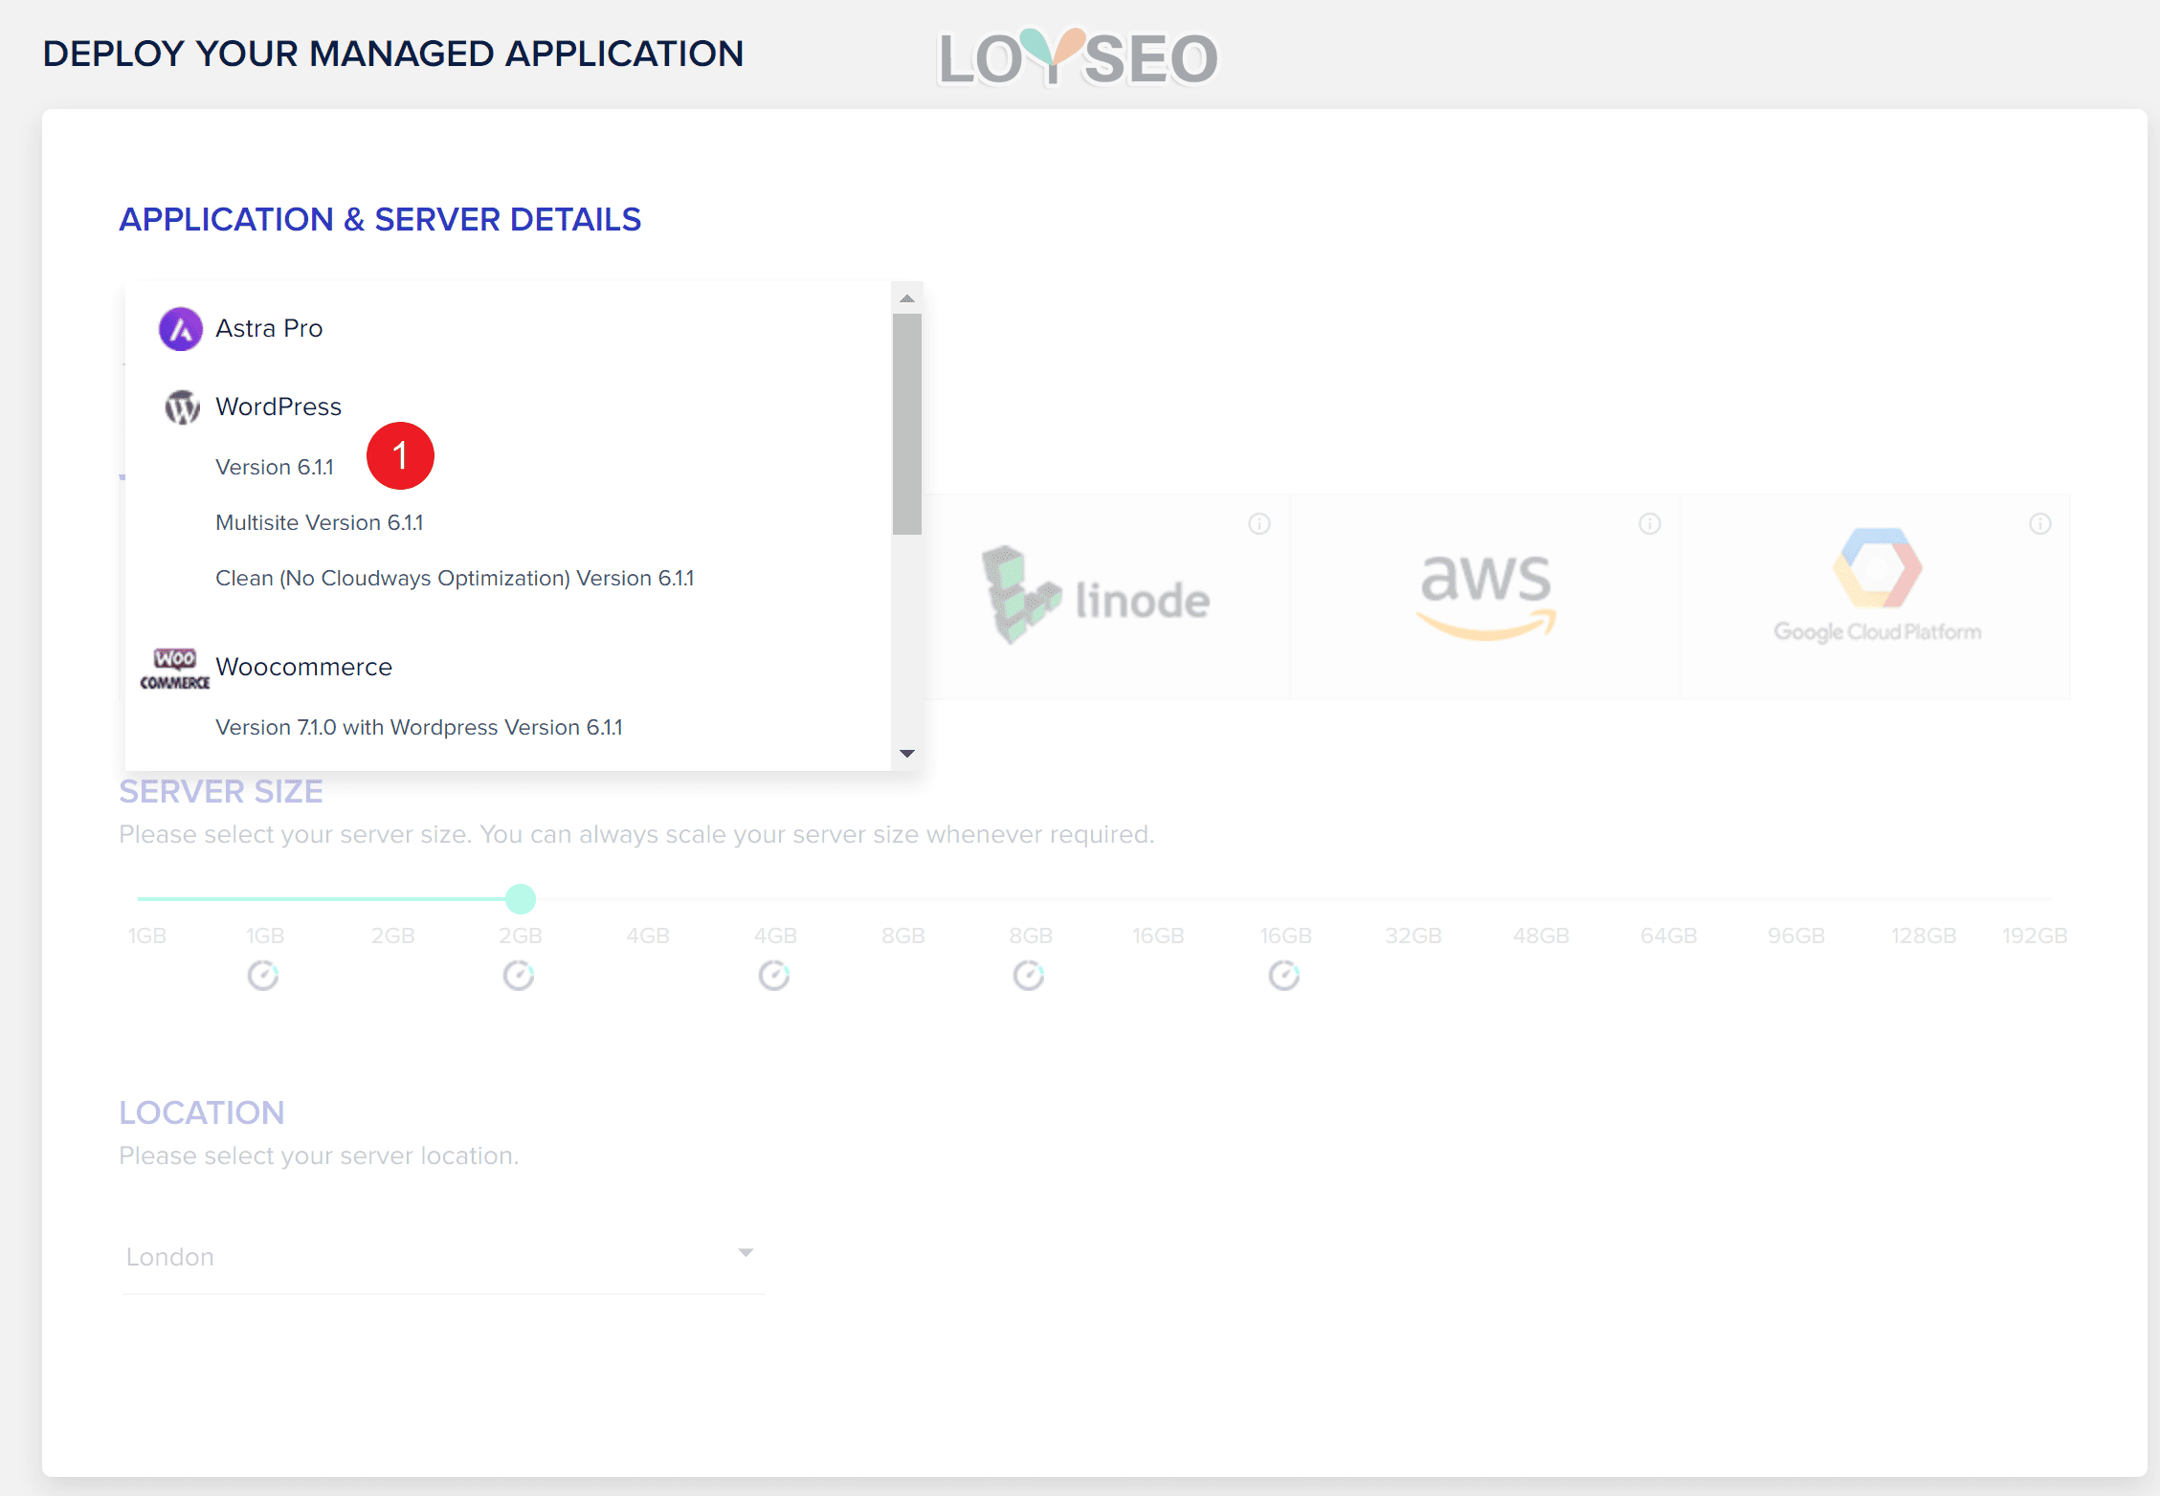Click the 192GB server size label
Viewport: 2160px width, 1496px height.
(x=2035, y=935)
